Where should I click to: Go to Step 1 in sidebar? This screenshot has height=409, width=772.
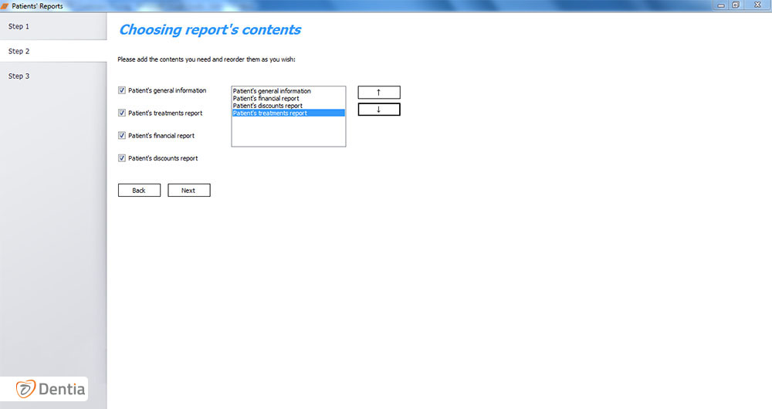click(53, 26)
